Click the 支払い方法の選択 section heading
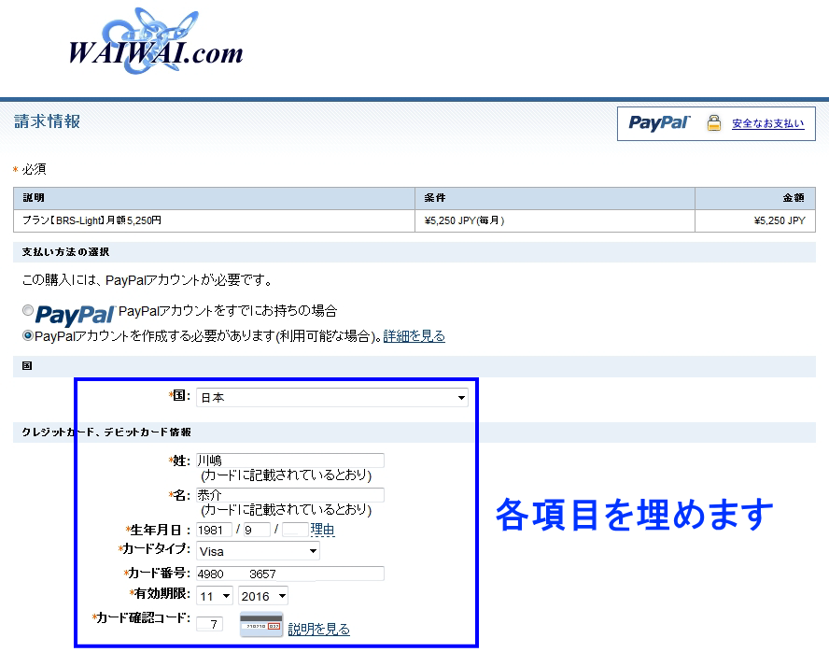 tap(65, 252)
